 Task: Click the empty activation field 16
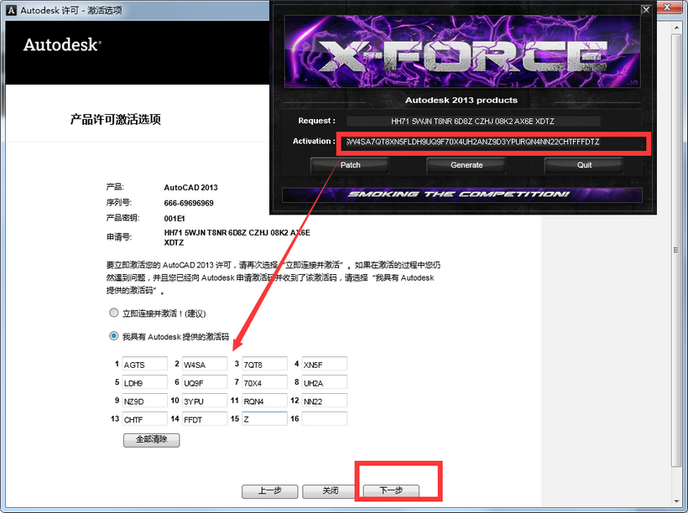pos(324,418)
